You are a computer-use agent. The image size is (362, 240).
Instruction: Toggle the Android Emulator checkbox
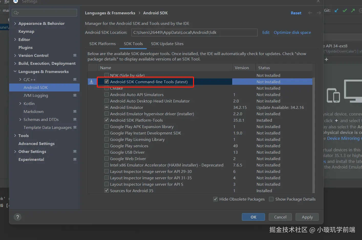point(107,107)
